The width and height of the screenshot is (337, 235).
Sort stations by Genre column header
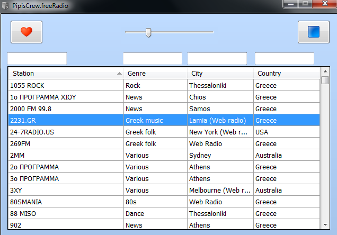tap(156, 74)
